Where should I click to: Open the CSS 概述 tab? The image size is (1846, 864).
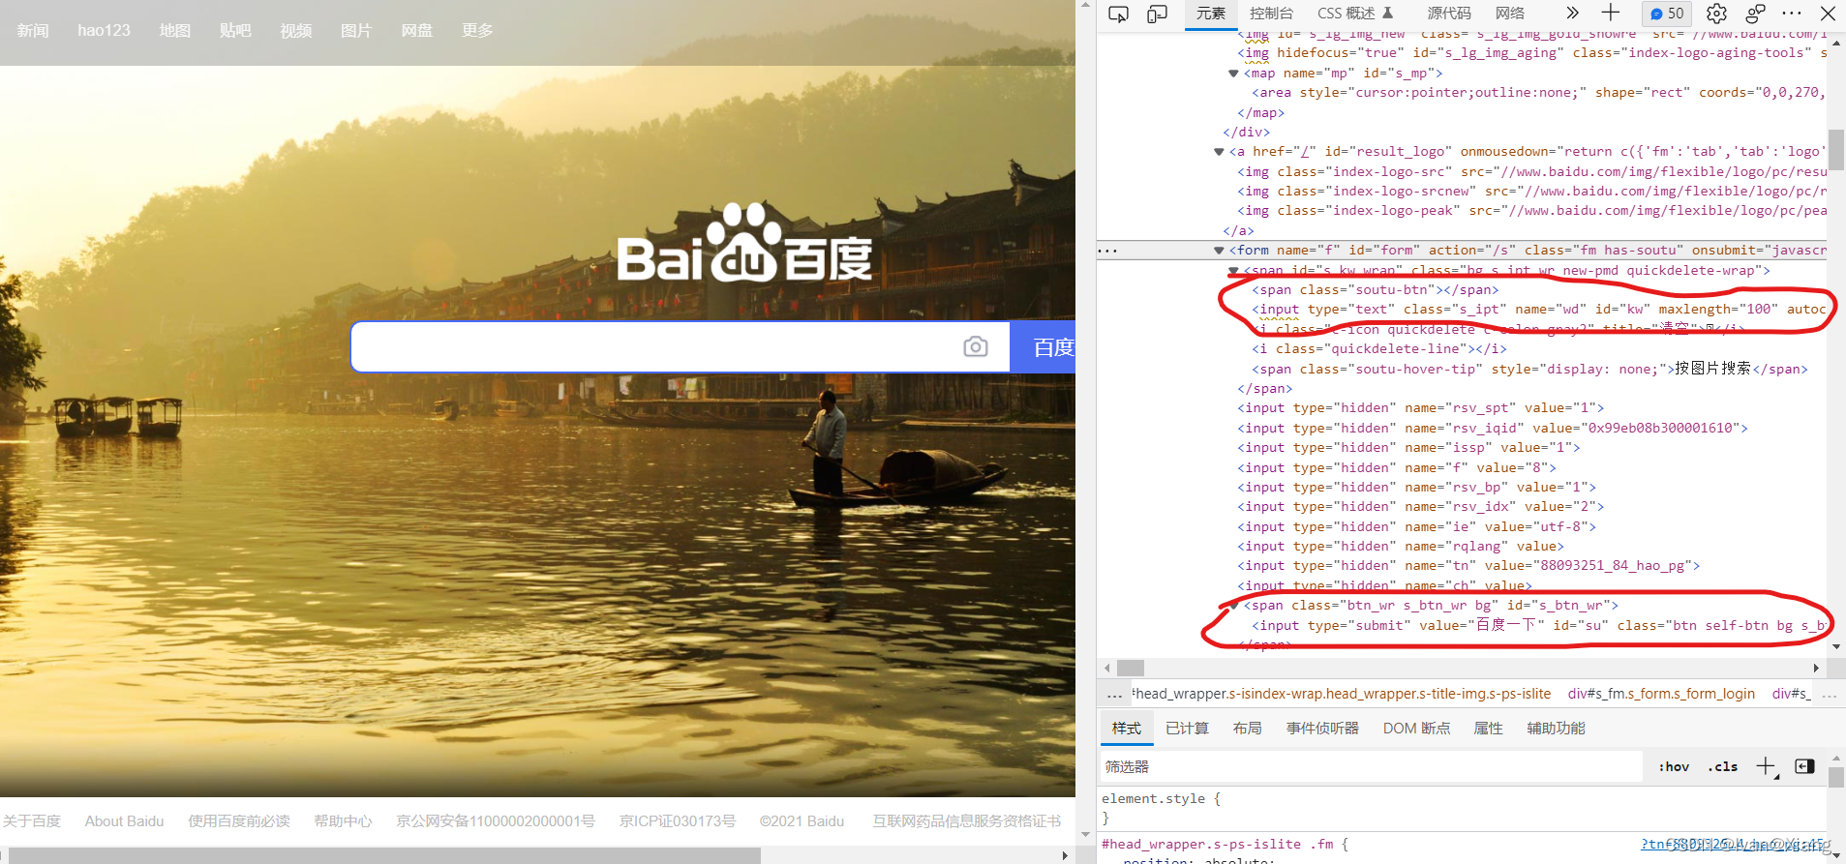point(1354,14)
